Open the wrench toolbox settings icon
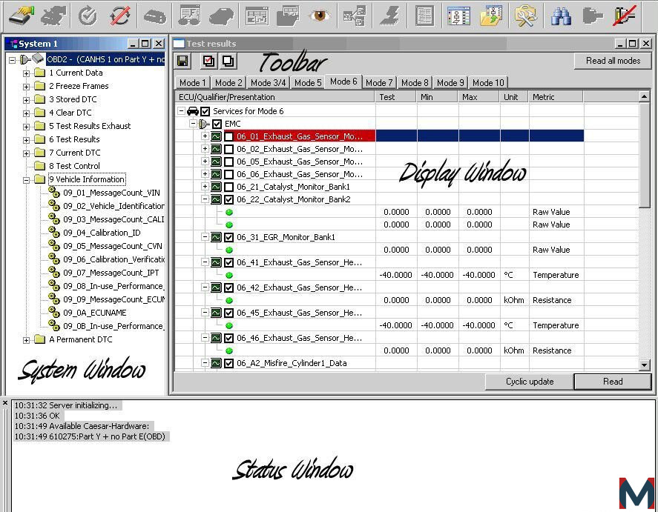This screenshot has width=658, height=512. (525, 16)
